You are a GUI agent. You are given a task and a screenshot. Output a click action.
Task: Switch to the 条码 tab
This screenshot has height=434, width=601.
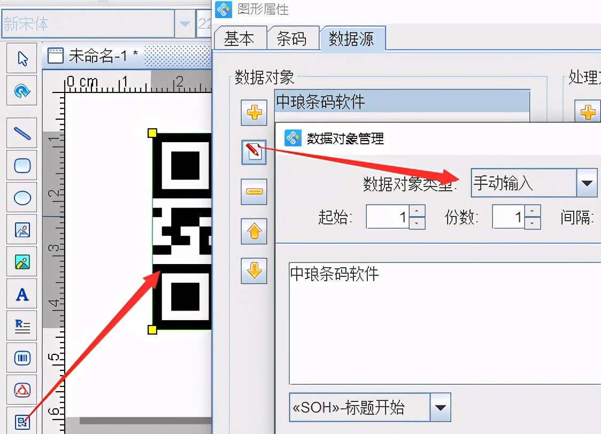point(292,38)
